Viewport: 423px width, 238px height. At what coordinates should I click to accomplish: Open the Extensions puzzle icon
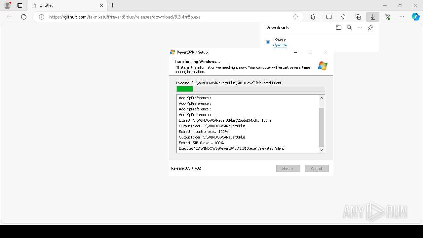[313, 17]
